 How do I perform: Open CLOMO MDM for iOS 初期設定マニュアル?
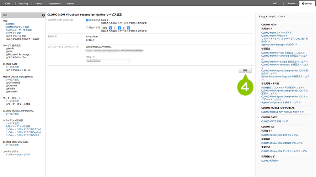(x=283, y=53)
